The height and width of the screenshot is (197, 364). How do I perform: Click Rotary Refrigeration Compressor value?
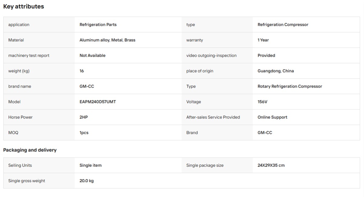290,86
